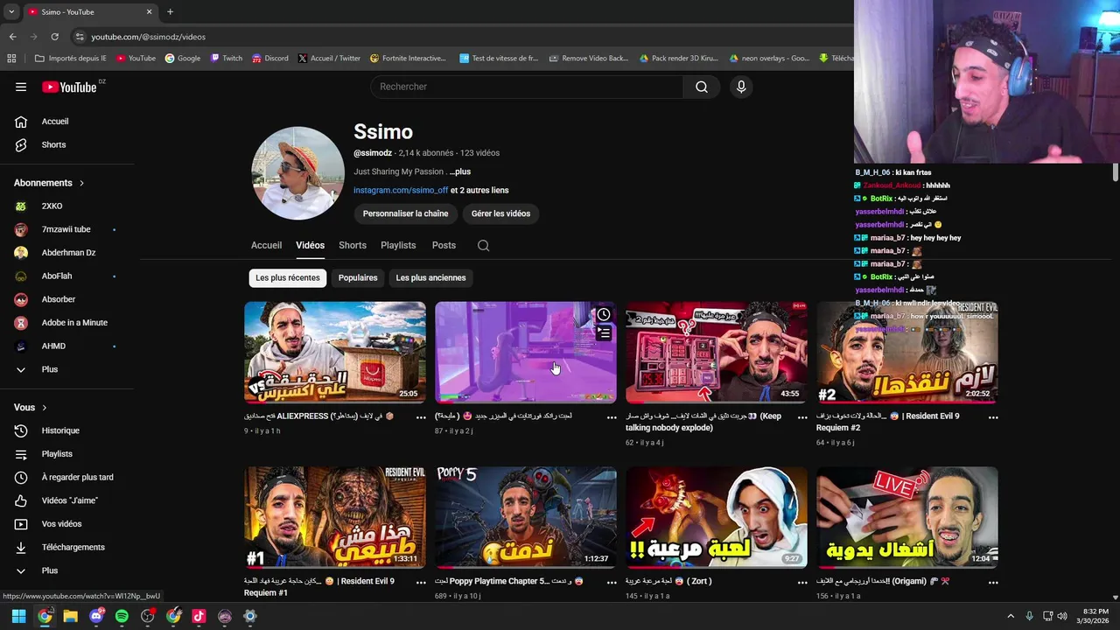Filter videos by Populaires
Image resolution: width=1120 pixels, height=630 pixels.
[x=358, y=278]
